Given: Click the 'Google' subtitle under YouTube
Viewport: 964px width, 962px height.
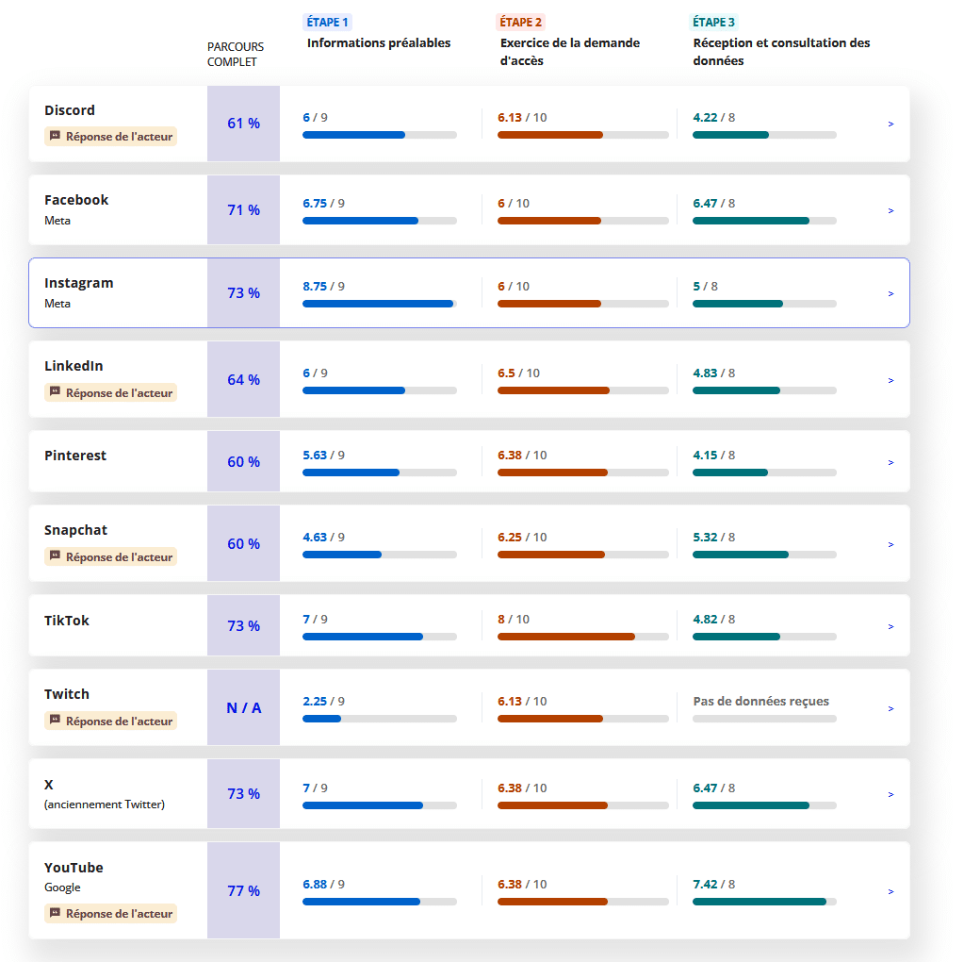Looking at the screenshot, I should pyautogui.click(x=62, y=887).
